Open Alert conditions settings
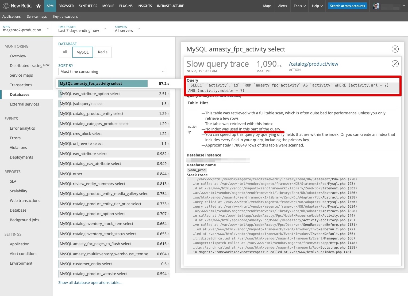The height and width of the screenshot is (296, 408). click(x=24, y=254)
